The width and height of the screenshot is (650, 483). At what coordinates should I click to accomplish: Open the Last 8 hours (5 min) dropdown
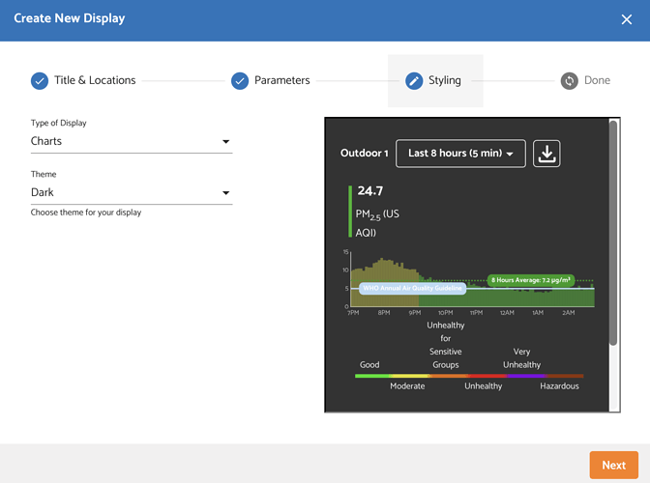pyautogui.click(x=460, y=154)
